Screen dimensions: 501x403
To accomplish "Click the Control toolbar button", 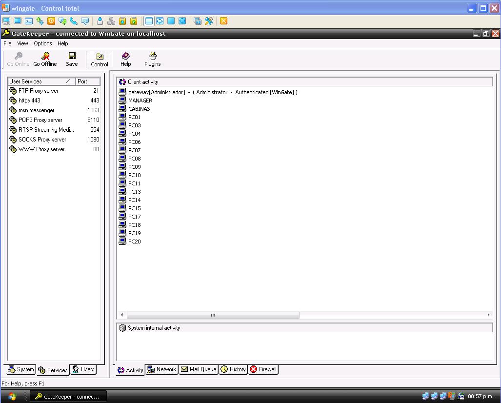I will [100, 60].
